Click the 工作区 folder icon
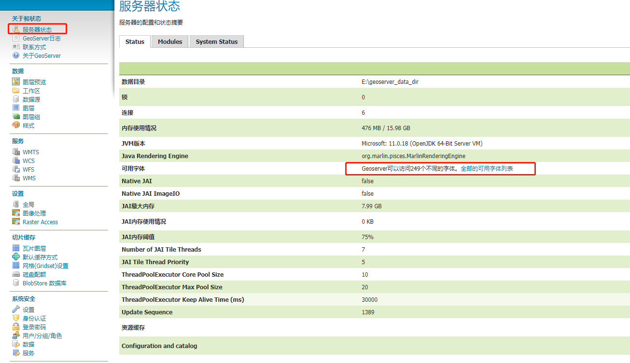 pos(16,91)
